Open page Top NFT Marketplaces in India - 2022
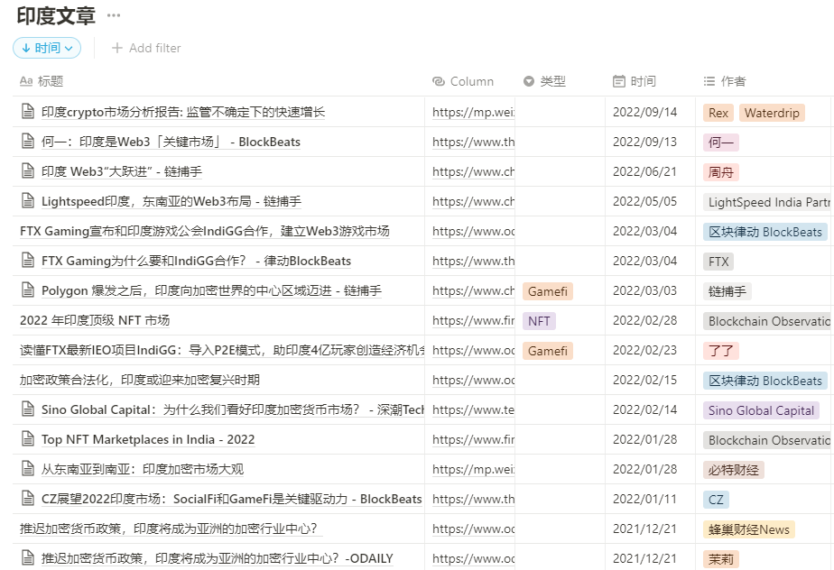Screen dimensions: 834x570 pyautogui.click(x=148, y=440)
